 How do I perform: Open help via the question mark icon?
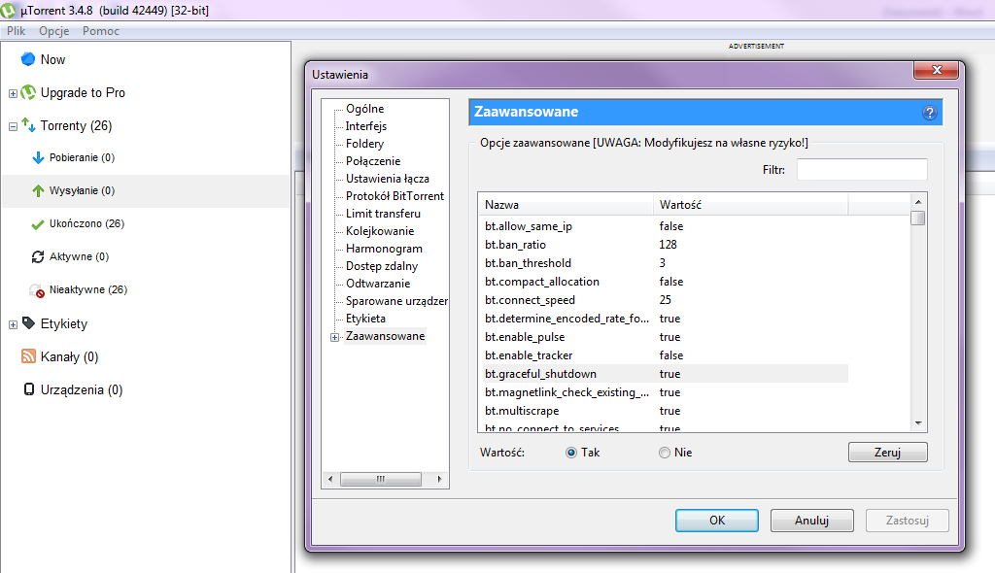[930, 113]
